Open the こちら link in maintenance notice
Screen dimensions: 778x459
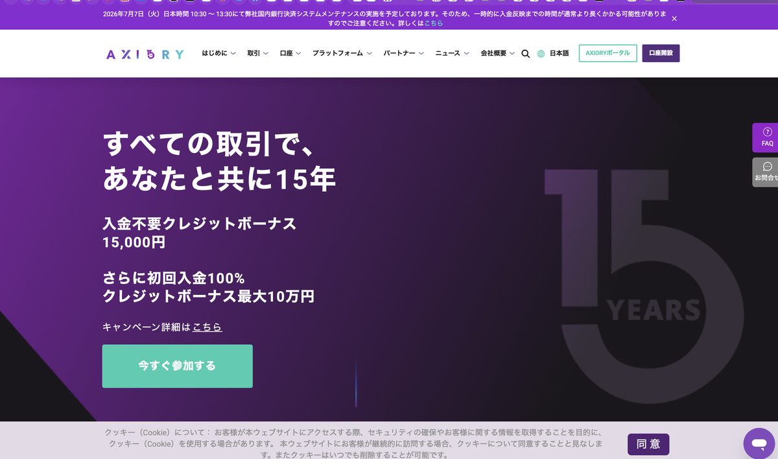(x=434, y=23)
